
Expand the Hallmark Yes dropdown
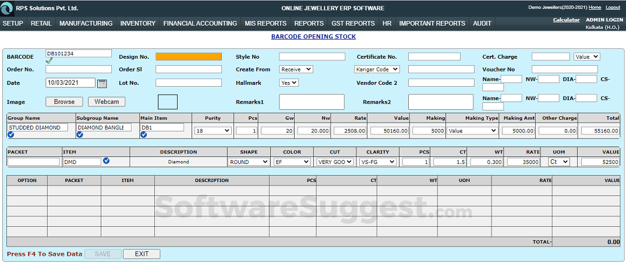pyautogui.click(x=289, y=83)
